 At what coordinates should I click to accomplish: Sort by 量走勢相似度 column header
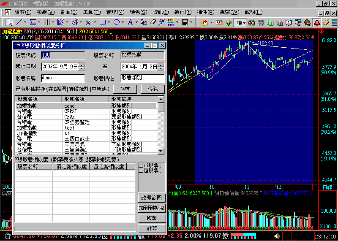[108, 166]
